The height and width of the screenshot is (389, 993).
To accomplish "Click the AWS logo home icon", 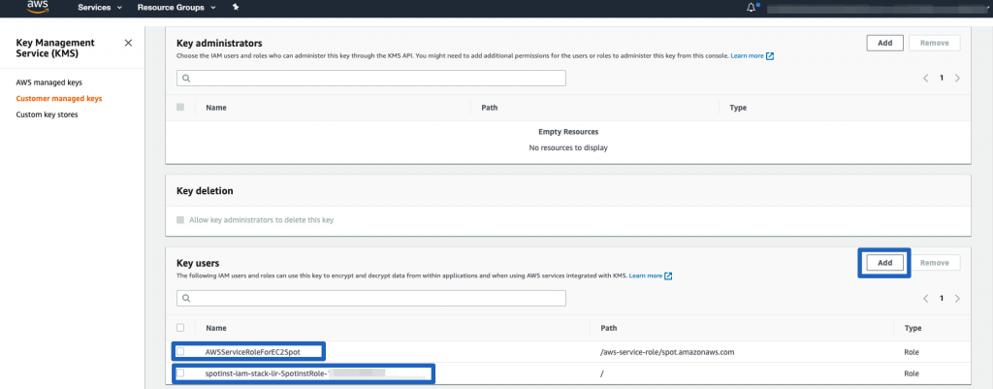I will (x=37, y=7).
